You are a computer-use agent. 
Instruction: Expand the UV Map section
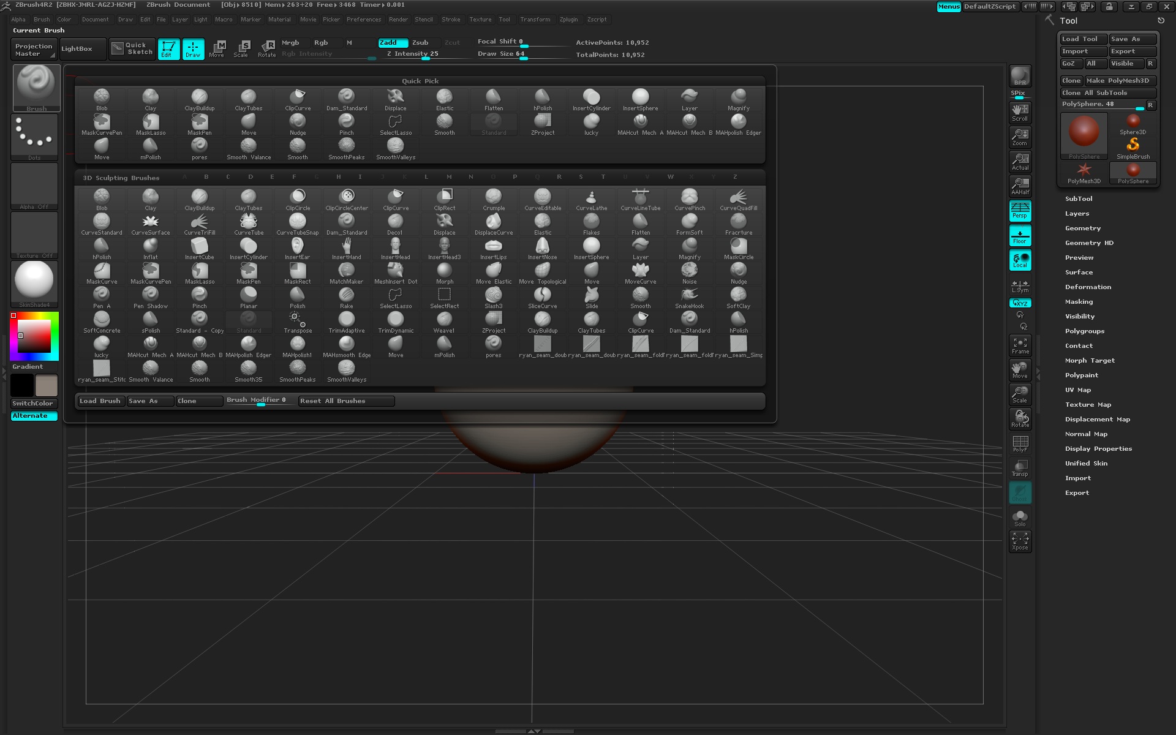1078,390
